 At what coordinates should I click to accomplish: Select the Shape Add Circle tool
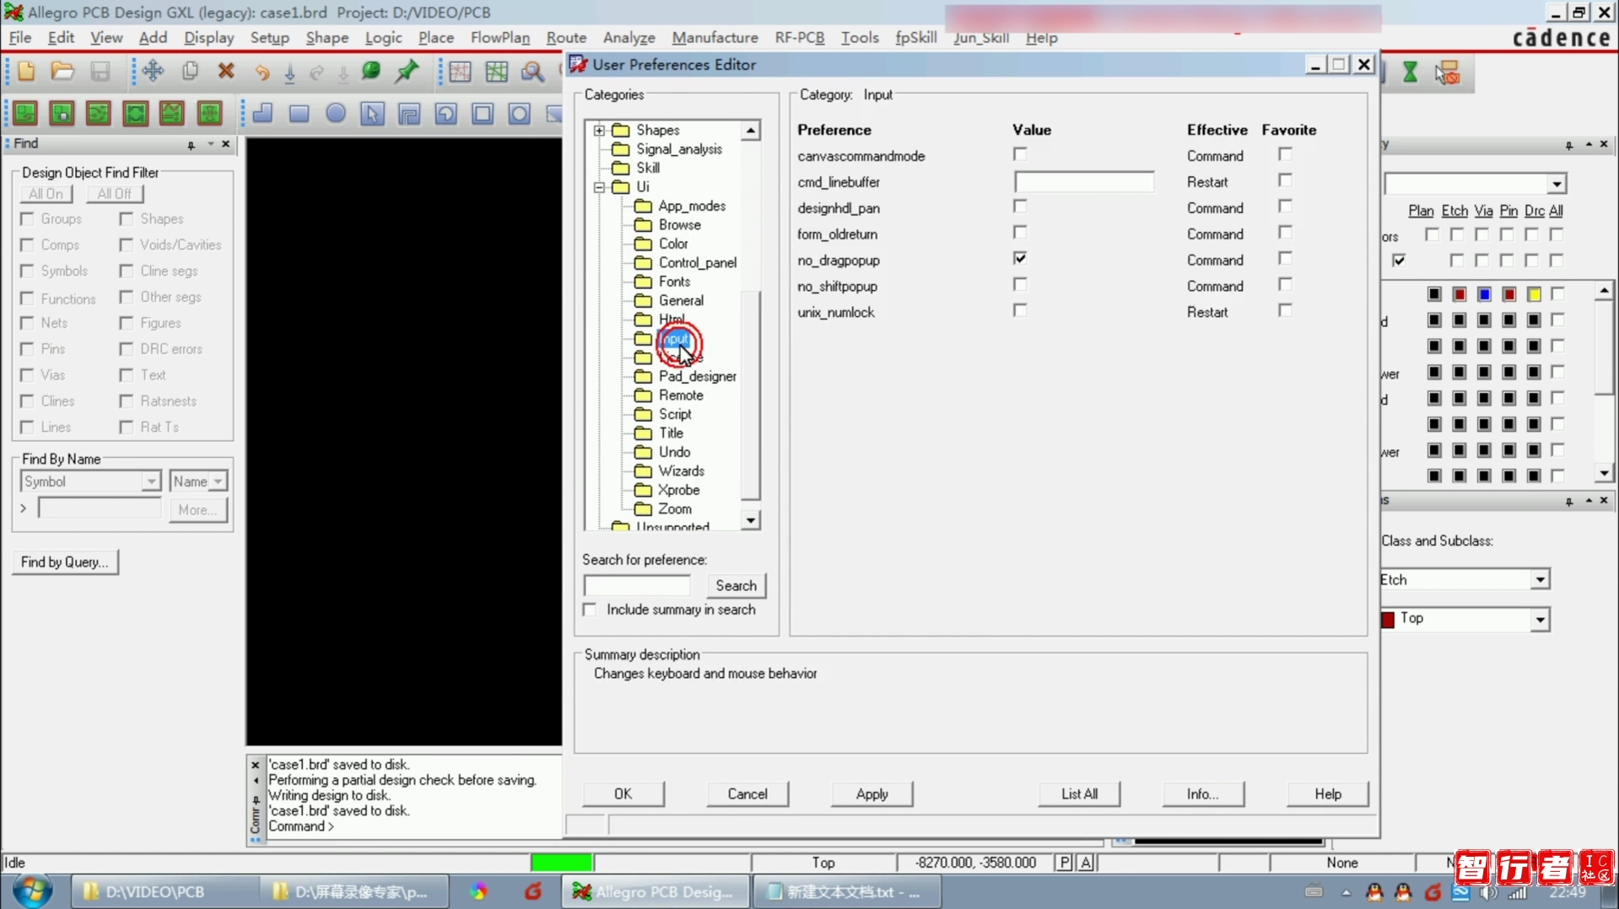tap(336, 113)
